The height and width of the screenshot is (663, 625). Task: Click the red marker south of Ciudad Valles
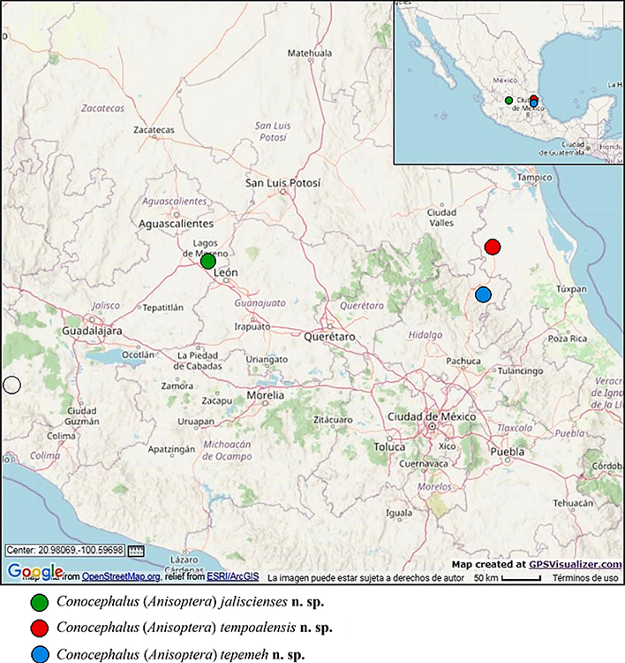pos(493,247)
